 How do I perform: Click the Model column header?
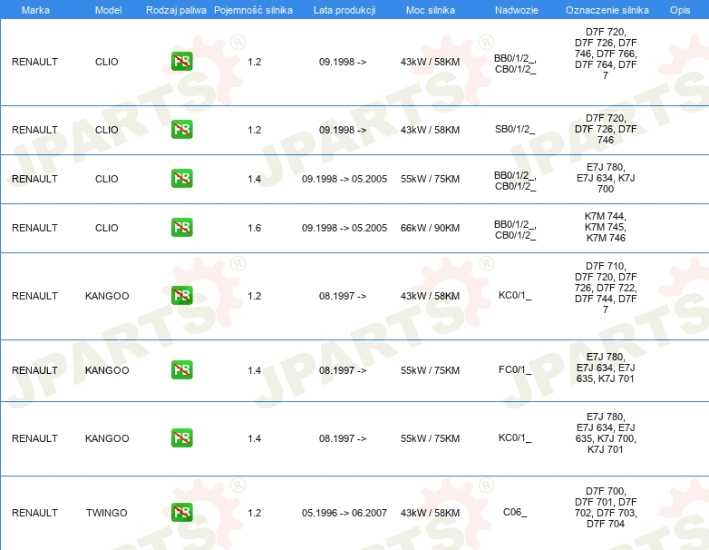pos(108,10)
